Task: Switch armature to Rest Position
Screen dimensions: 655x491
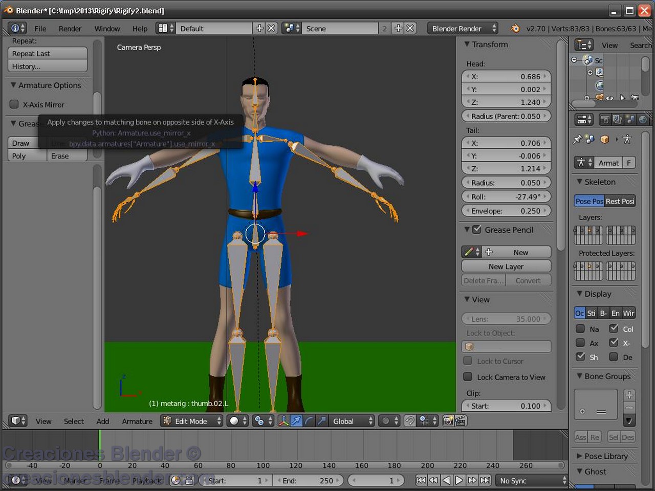Action: pyautogui.click(x=620, y=201)
